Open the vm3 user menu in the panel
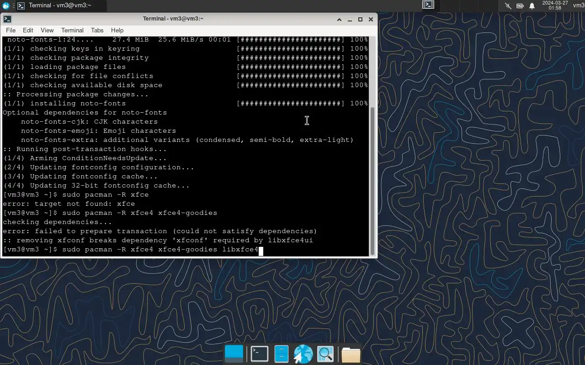 click(x=579, y=5)
